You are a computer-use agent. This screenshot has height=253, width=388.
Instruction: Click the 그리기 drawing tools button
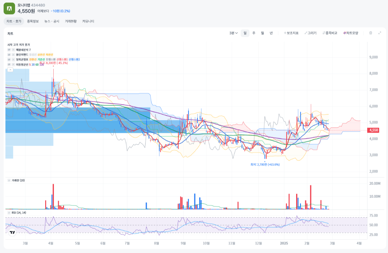tap(310, 33)
